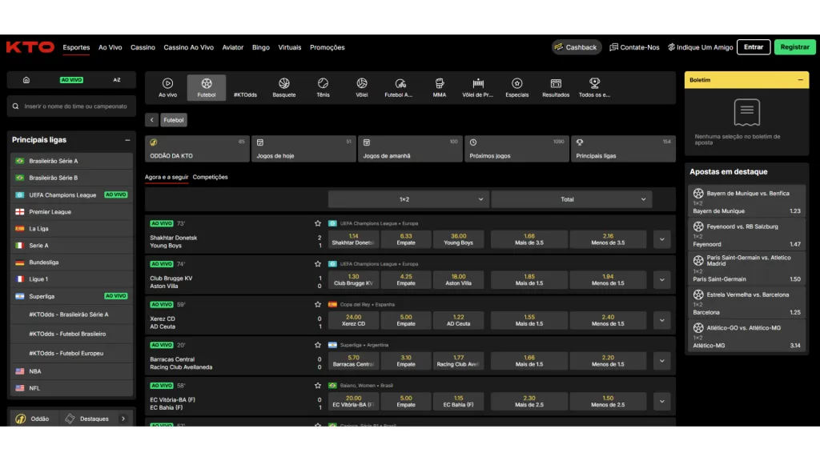Select the Futebol sport icon
820x461 pixels.
207,87
